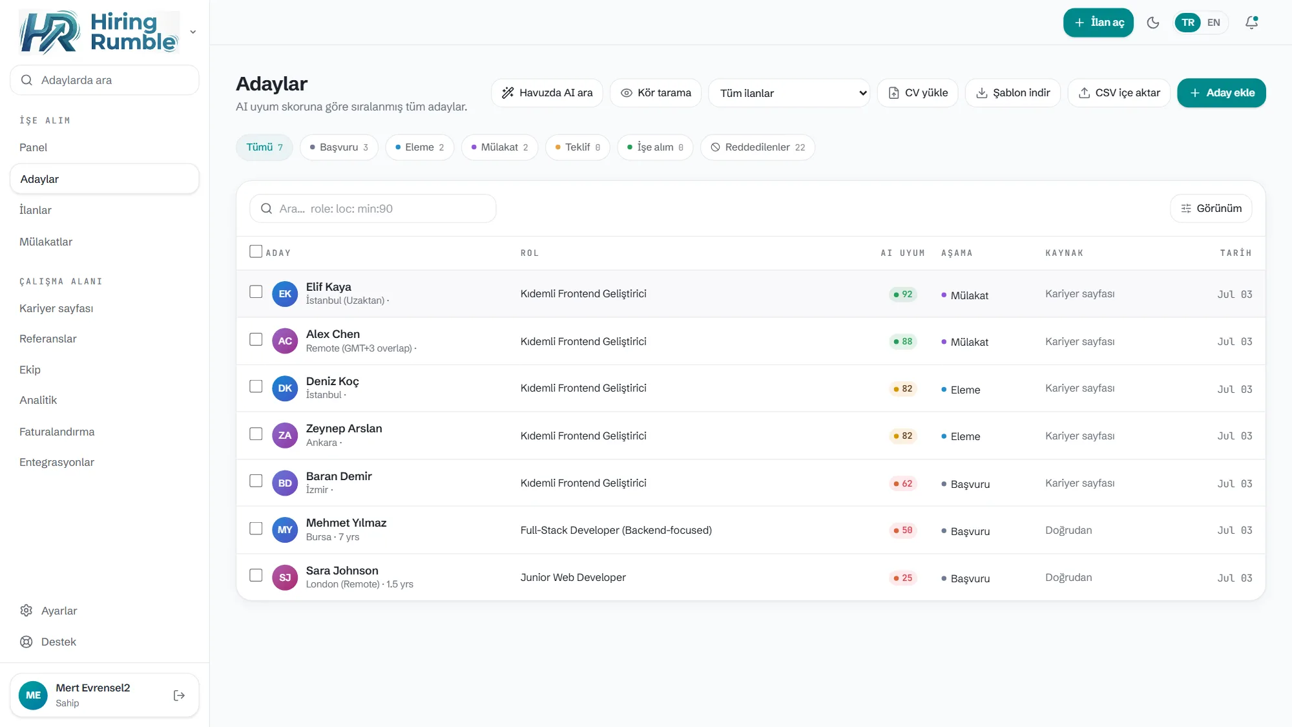Click Elif Kaya's EK avatar
This screenshot has width=1292, height=727.
coord(285,294)
